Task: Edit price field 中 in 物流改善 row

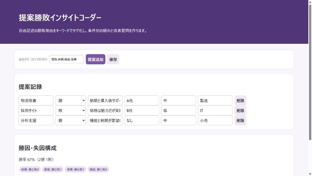Action: tap(179, 100)
